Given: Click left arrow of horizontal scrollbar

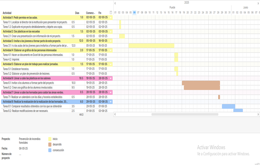Looking at the screenshot, I should coord(115,115).
